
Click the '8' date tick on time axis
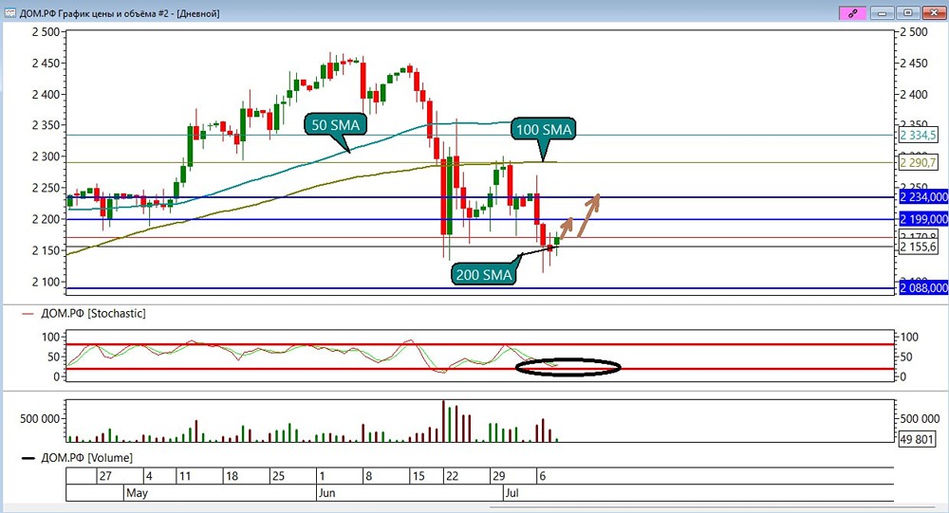point(368,476)
